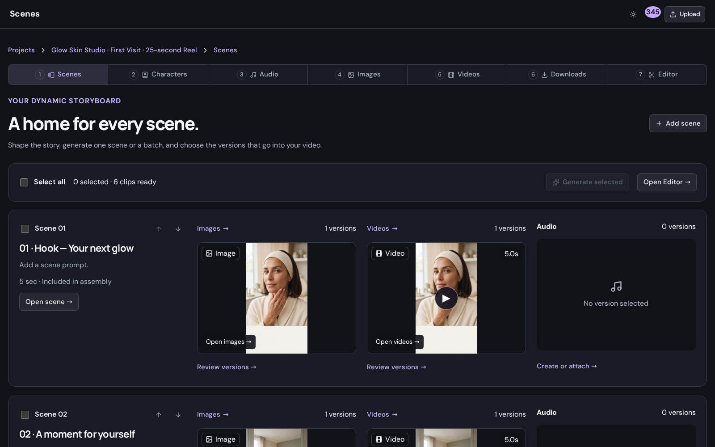This screenshot has width=715, height=447.
Task: Click the Generate selected button
Action: (x=588, y=182)
